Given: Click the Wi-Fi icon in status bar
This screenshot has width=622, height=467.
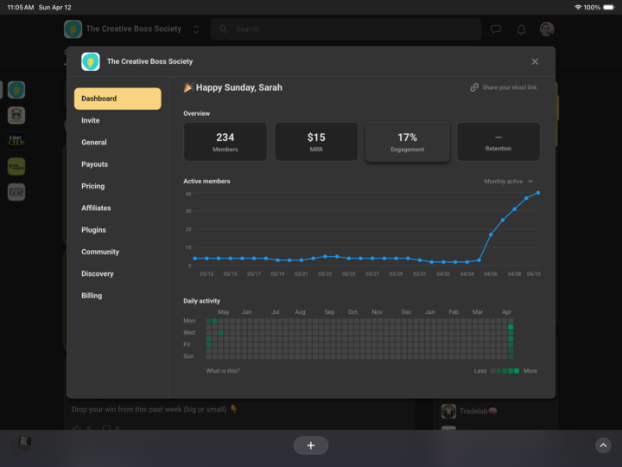Looking at the screenshot, I should pos(578,7).
